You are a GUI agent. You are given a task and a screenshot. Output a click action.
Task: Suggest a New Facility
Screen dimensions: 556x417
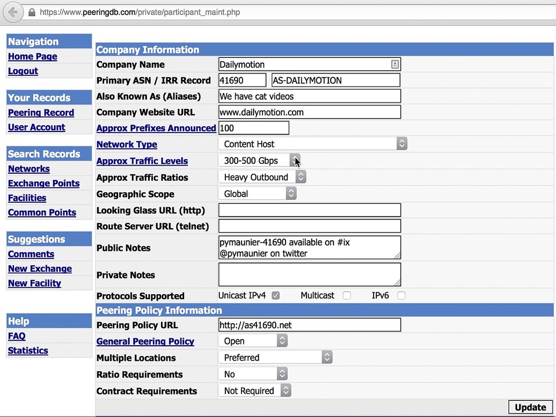(x=34, y=283)
